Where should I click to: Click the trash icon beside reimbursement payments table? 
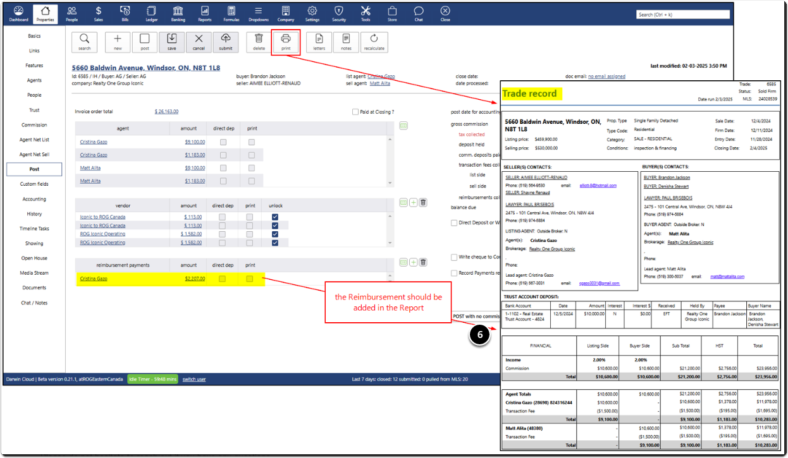(423, 262)
